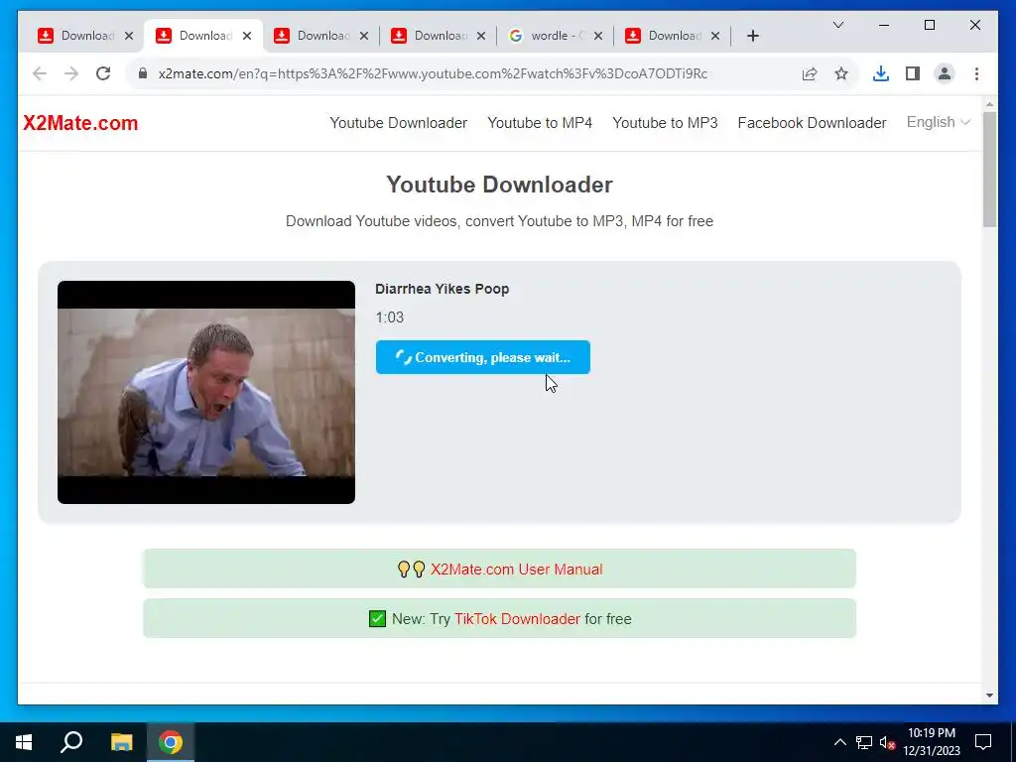Open Chrome three-dot menu

976,73
